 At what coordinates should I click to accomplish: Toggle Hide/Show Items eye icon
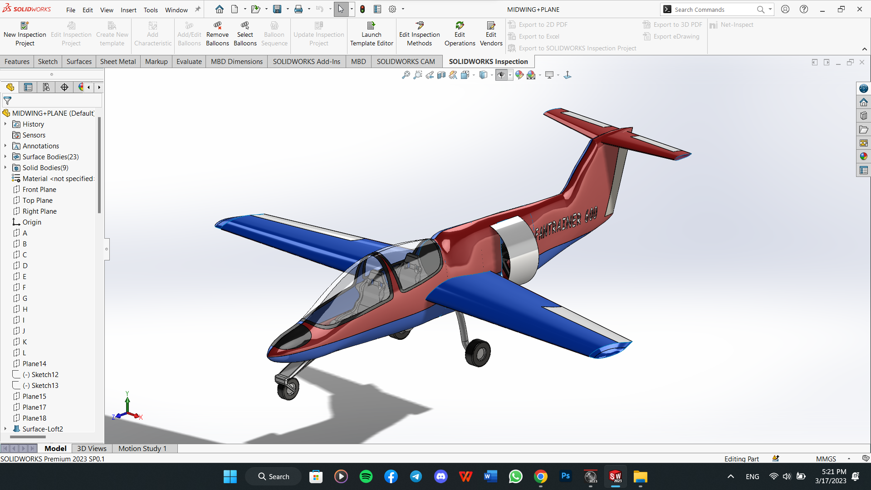point(501,75)
